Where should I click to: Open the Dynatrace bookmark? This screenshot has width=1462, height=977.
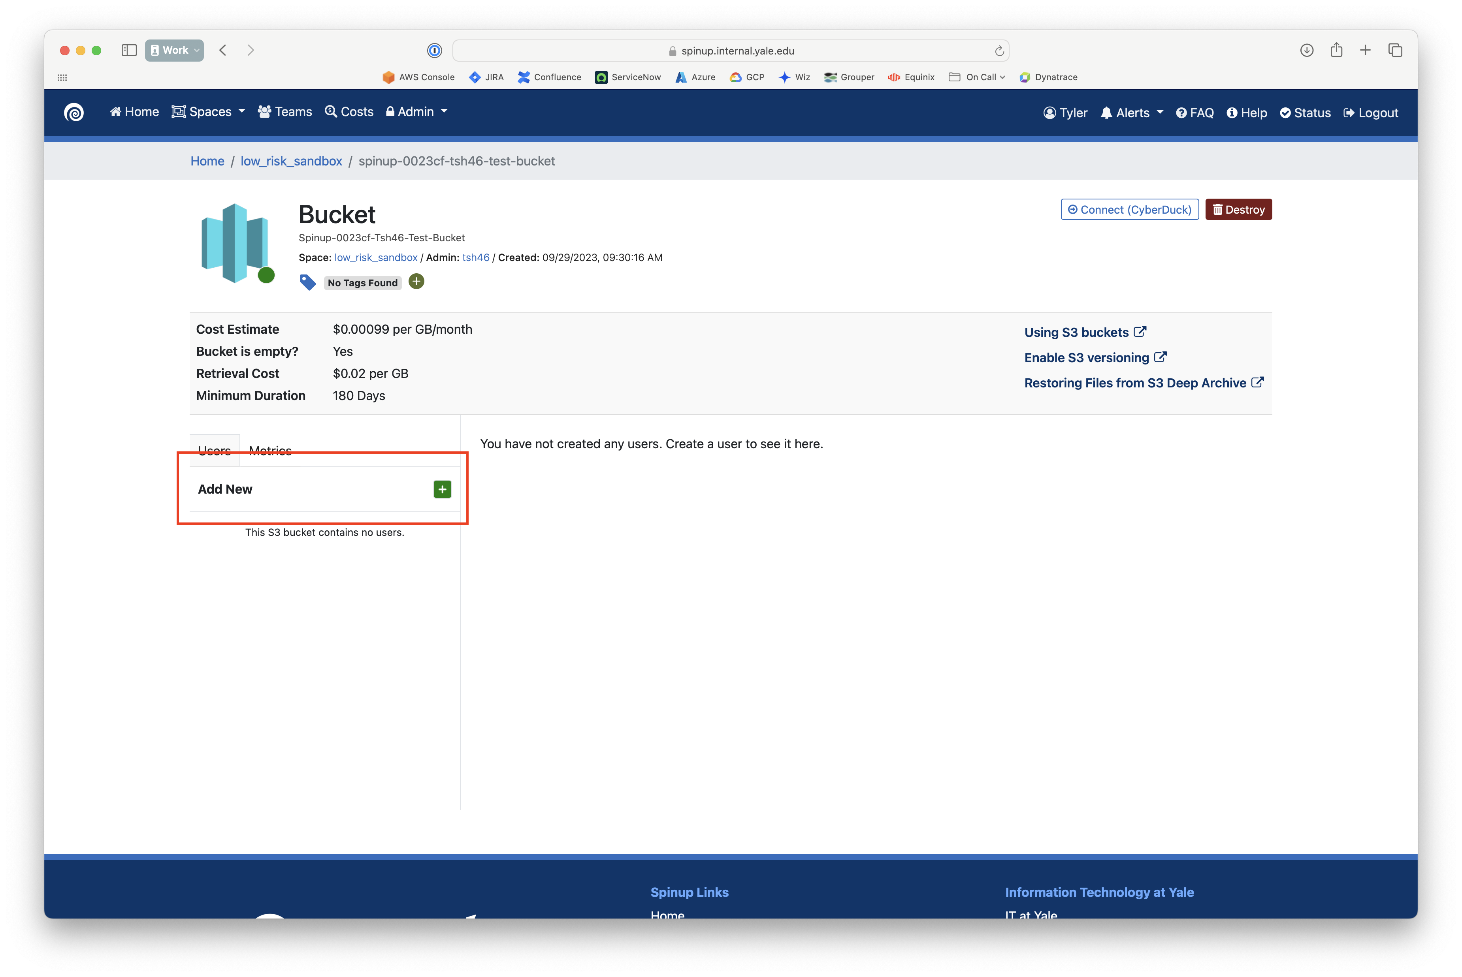coord(1048,77)
